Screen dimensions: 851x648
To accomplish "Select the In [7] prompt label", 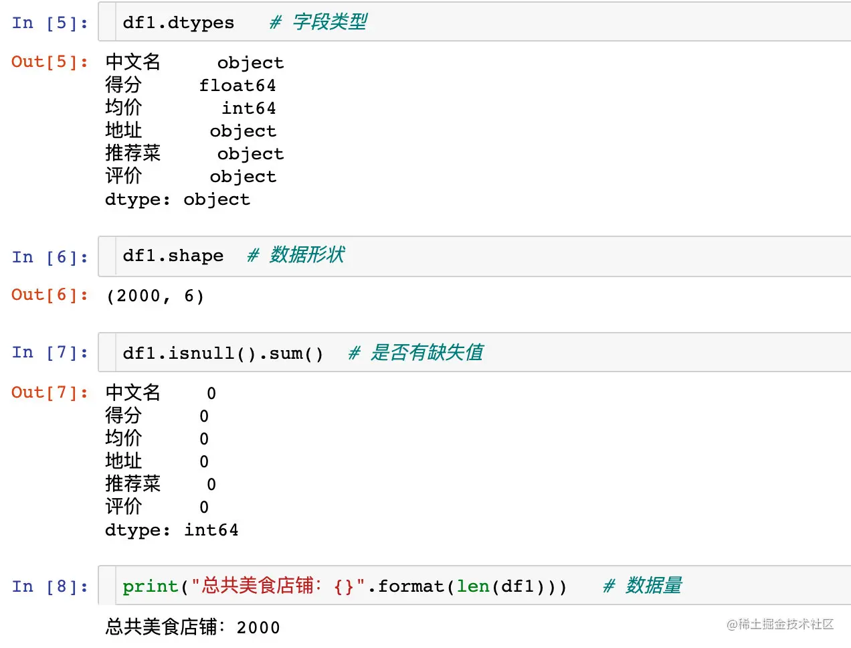I will [x=50, y=352].
